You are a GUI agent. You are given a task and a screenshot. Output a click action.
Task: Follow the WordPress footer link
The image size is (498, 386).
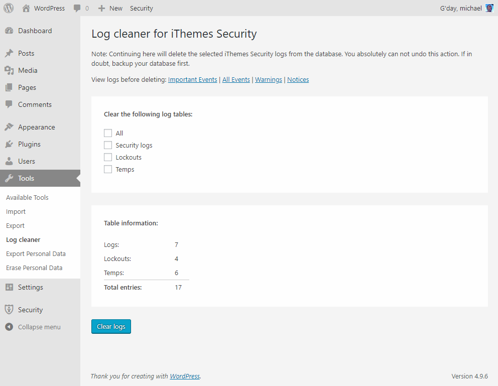[x=185, y=376]
